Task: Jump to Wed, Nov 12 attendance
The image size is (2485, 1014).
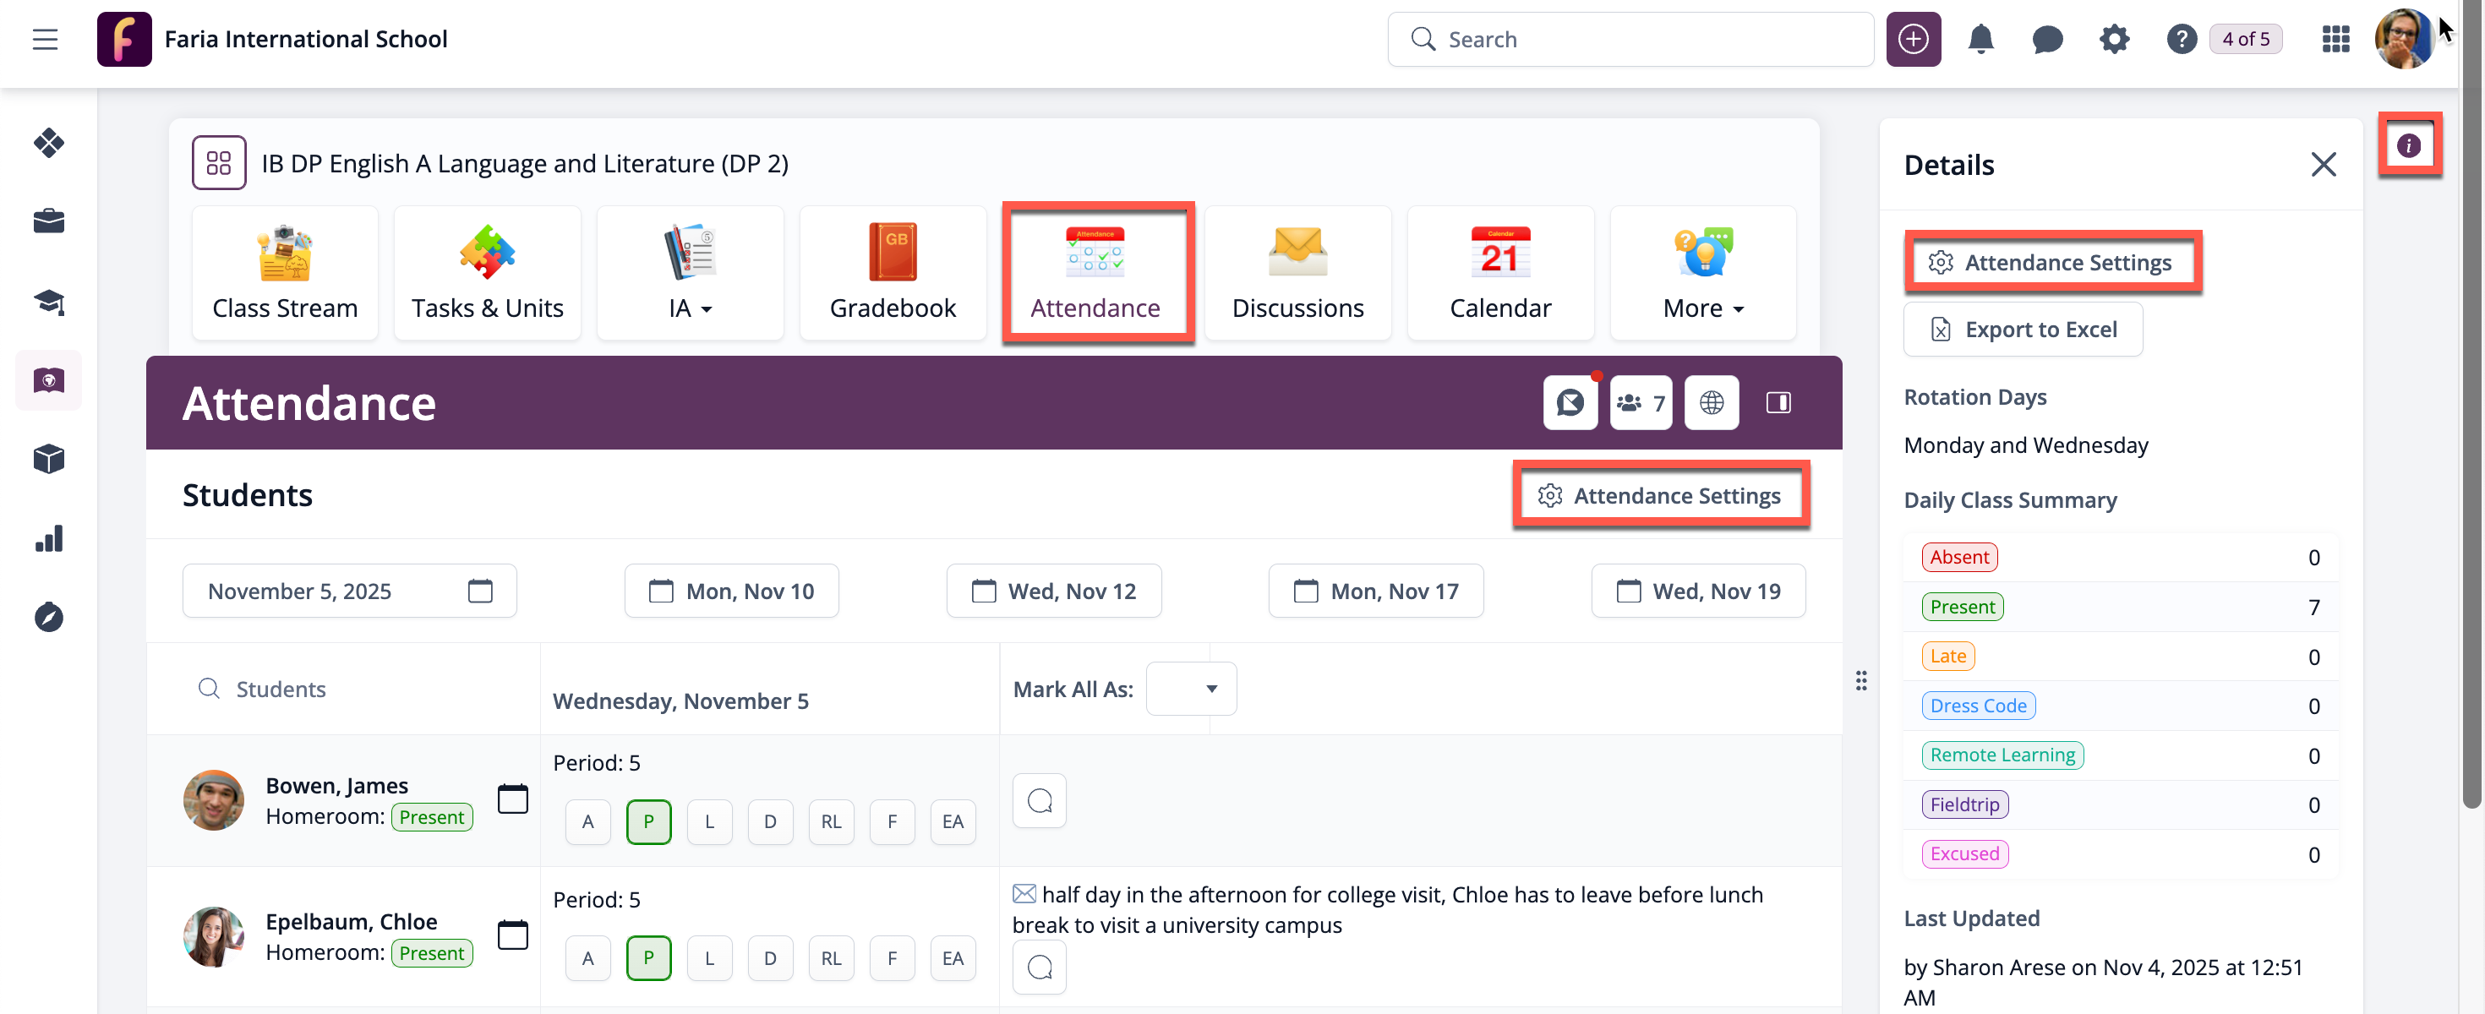Action: pos(1053,591)
